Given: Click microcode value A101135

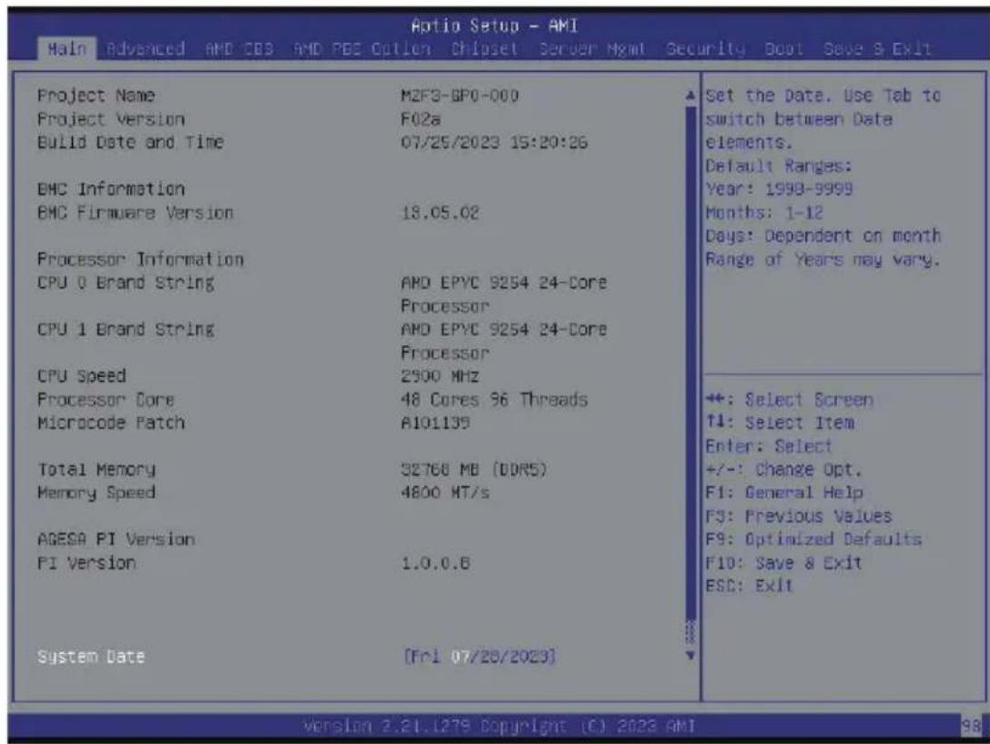Looking at the screenshot, I should tap(435, 423).
